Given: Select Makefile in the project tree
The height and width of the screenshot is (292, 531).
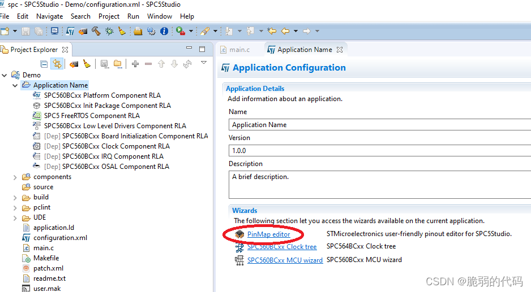Looking at the screenshot, I should 46,258.
